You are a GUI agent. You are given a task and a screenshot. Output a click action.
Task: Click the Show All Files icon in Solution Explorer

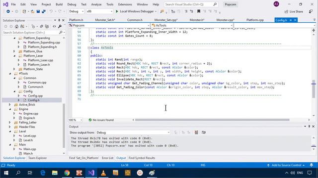click(x=47, y=26)
